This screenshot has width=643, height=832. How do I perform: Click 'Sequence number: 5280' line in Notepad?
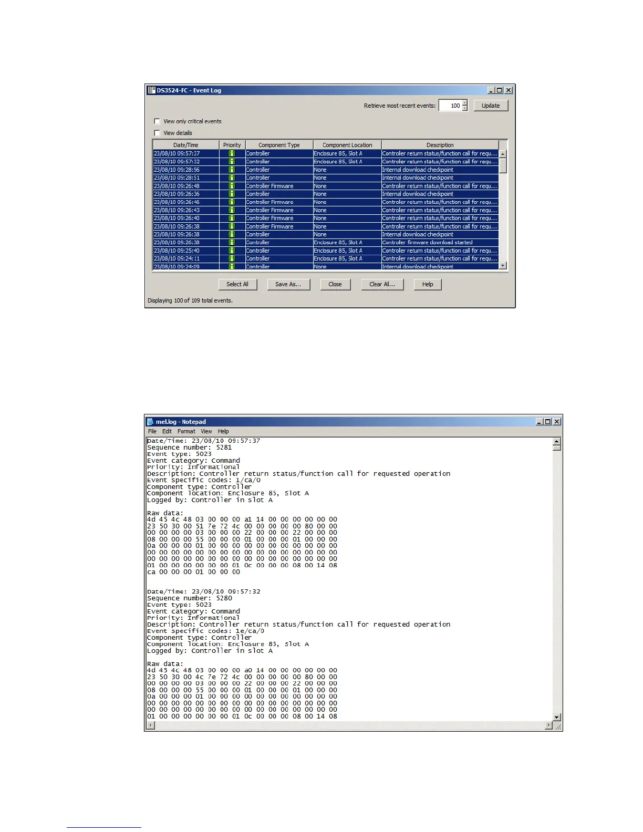[190, 598]
